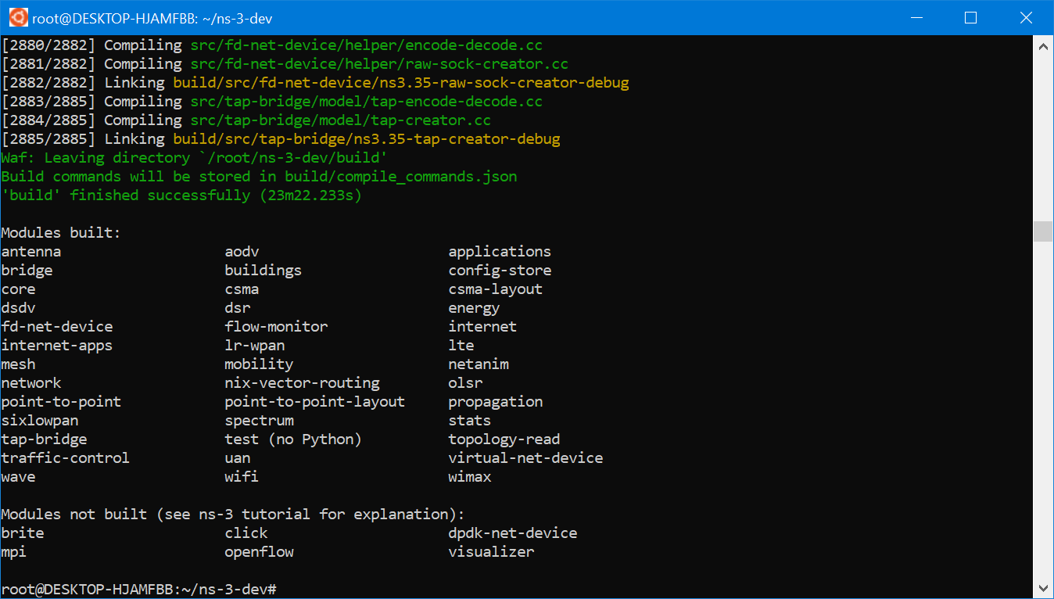Click the 'dsr' module name
This screenshot has height=599, width=1054.
pyautogui.click(x=238, y=308)
